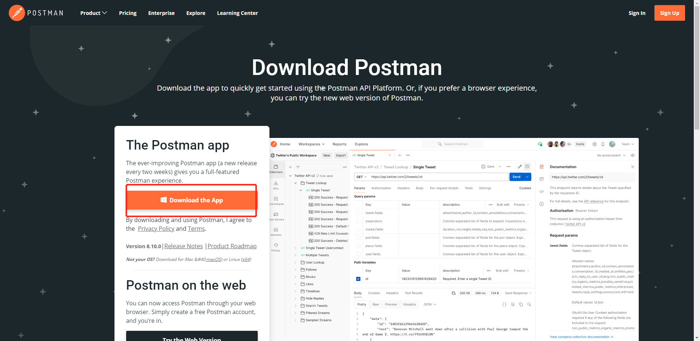Open the Product dropdown menu

(x=94, y=13)
